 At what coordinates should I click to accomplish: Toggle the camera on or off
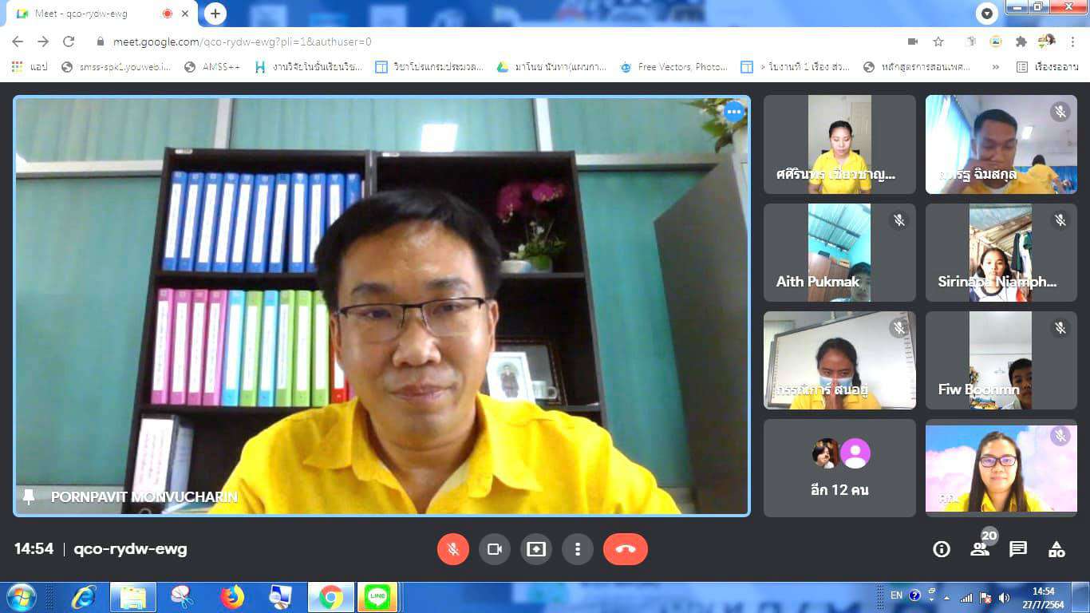(x=494, y=549)
